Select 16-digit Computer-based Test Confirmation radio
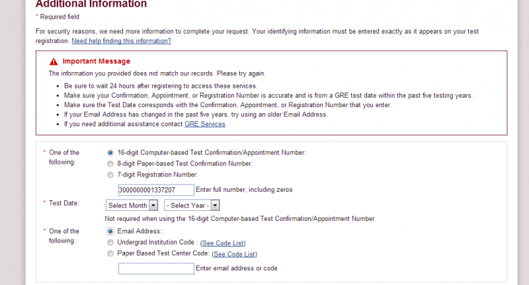 click(110, 152)
